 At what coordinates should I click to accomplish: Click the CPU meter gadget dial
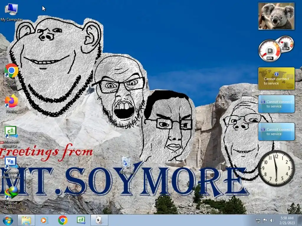[x=270, y=51]
